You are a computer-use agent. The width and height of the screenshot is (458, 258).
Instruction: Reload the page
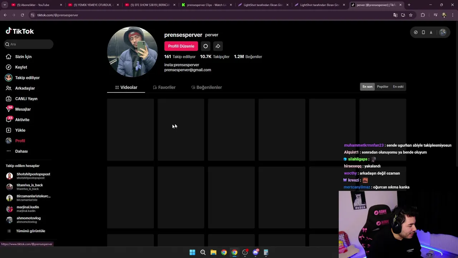tap(22, 15)
